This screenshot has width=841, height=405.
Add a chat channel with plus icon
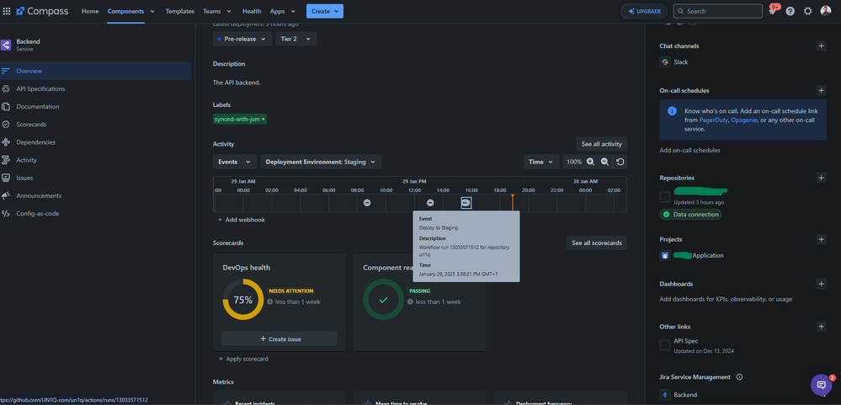coord(821,46)
